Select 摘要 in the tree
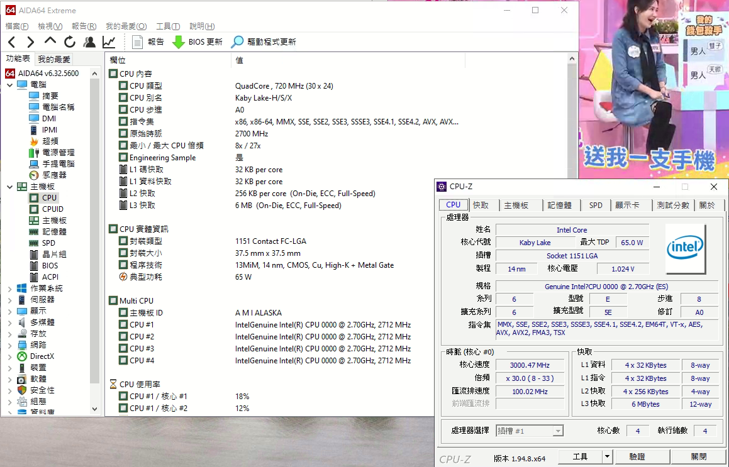 click(50, 96)
